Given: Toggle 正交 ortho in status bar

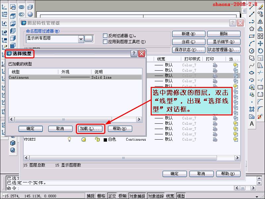Looking at the screenshot, I should pos(112,196).
